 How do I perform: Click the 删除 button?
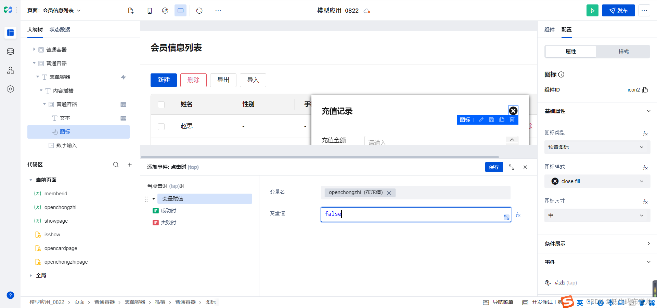[193, 80]
